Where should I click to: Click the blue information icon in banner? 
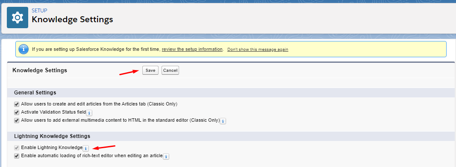24,49
